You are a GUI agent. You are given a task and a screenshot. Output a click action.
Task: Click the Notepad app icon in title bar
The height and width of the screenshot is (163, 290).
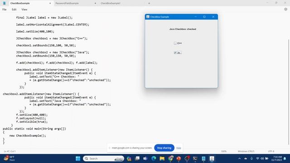pyautogui.click(x=4, y=3)
